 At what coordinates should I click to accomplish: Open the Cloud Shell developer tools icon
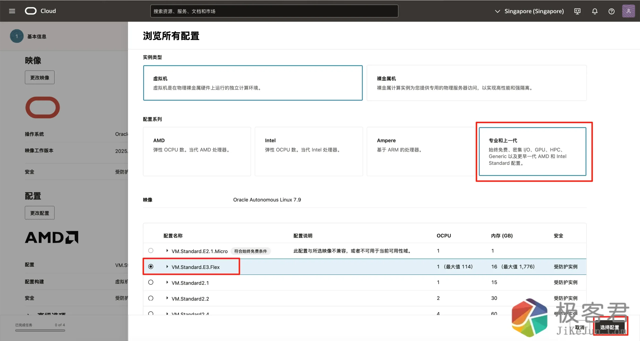577,11
